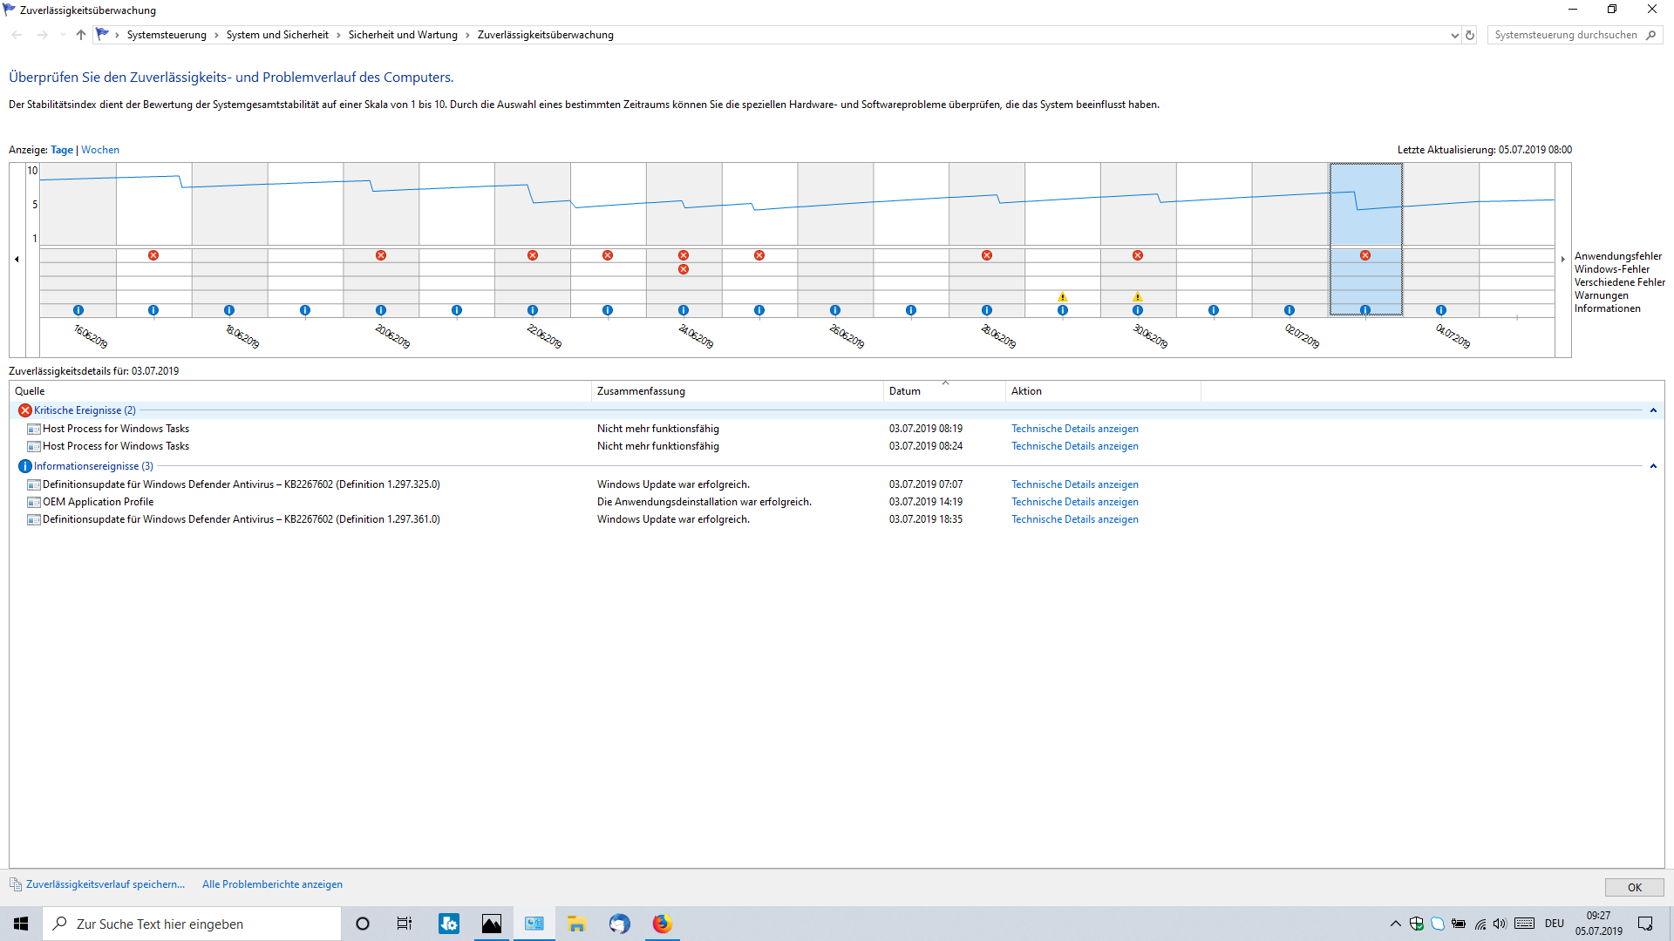Select application error icon on 28.06.2019

pyautogui.click(x=987, y=255)
